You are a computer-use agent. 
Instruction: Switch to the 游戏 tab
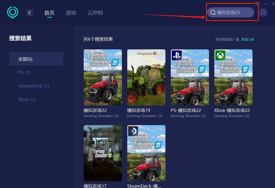(x=71, y=13)
